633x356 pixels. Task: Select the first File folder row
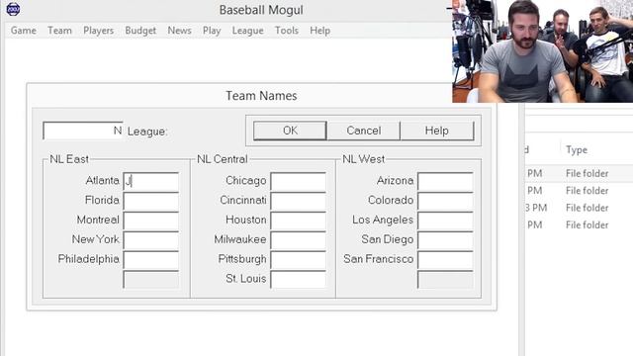(579, 174)
